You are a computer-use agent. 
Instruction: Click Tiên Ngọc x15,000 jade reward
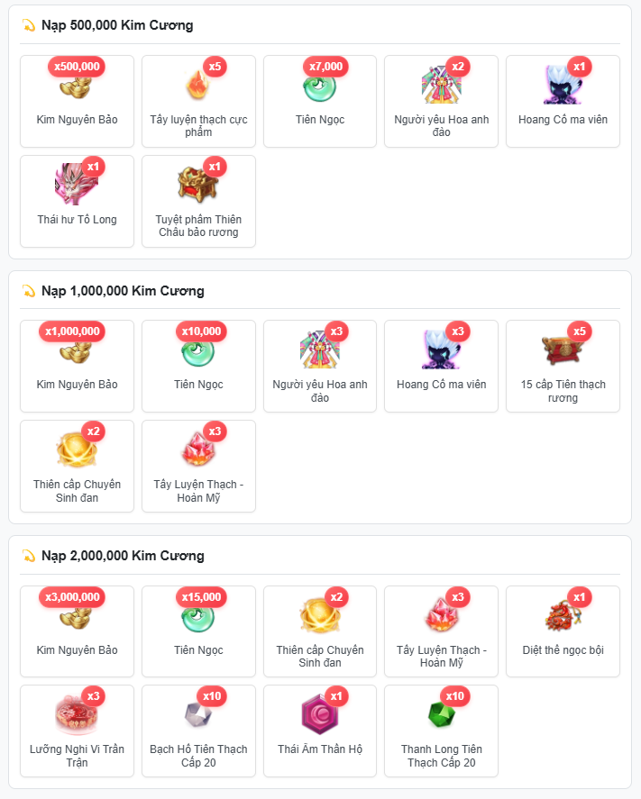pyautogui.click(x=198, y=631)
